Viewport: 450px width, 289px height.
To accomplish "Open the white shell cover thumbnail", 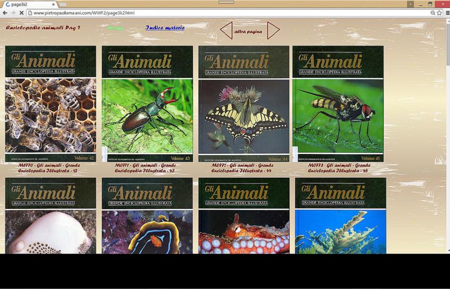I will tap(50, 216).
